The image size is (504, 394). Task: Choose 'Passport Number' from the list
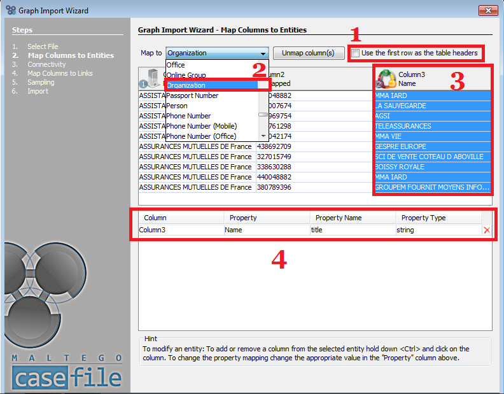(212, 95)
